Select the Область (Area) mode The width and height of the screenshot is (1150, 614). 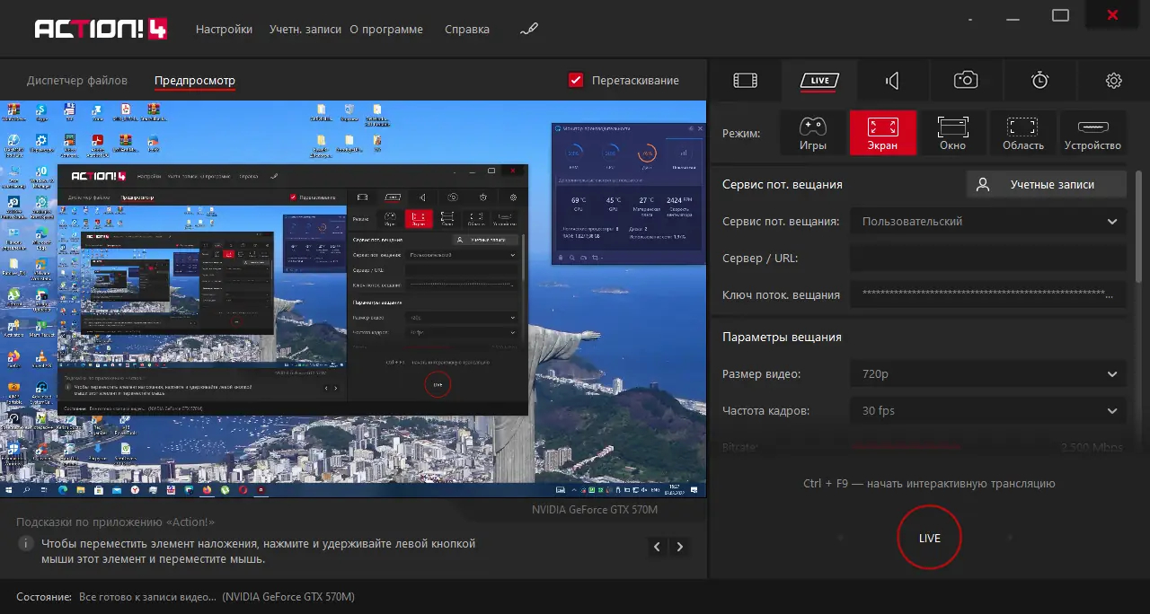tap(1022, 133)
